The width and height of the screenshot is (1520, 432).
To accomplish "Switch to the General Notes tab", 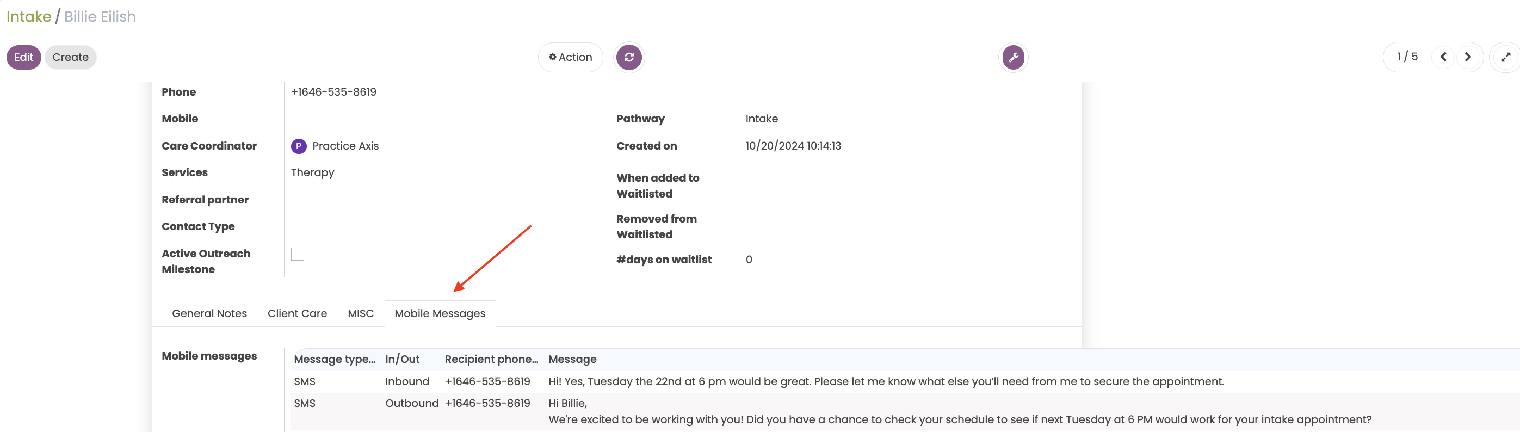I will (209, 313).
